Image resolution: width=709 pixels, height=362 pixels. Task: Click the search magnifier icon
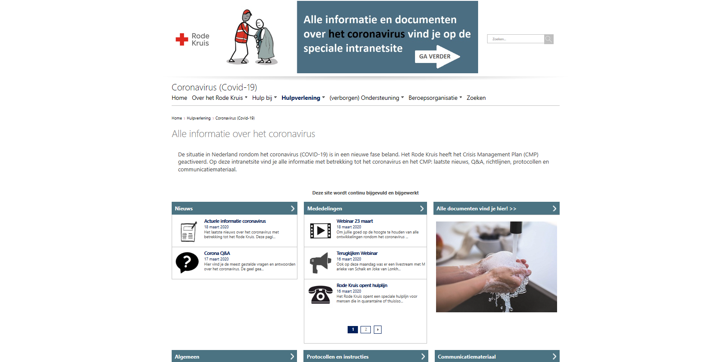point(548,39)
